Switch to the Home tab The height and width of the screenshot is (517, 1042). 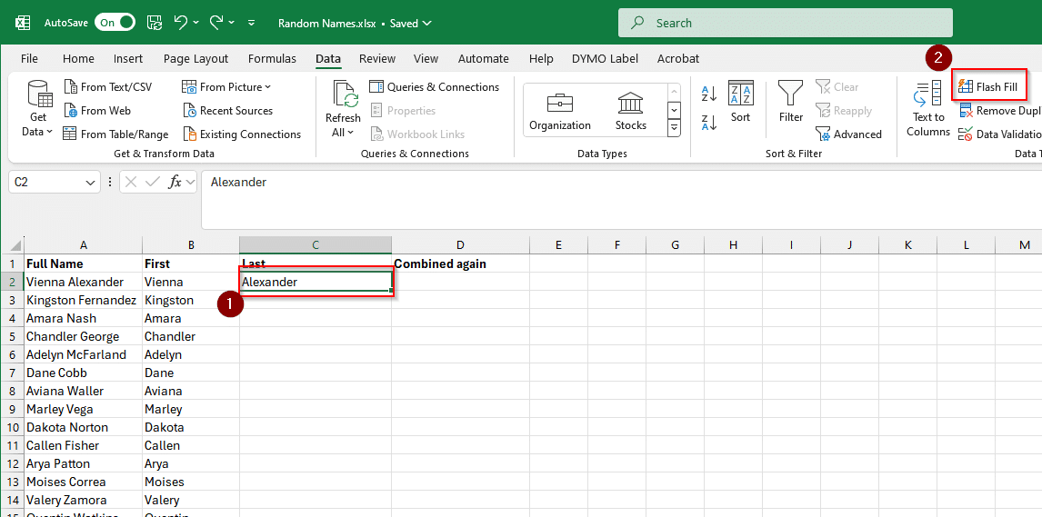[x=78, y=58]
